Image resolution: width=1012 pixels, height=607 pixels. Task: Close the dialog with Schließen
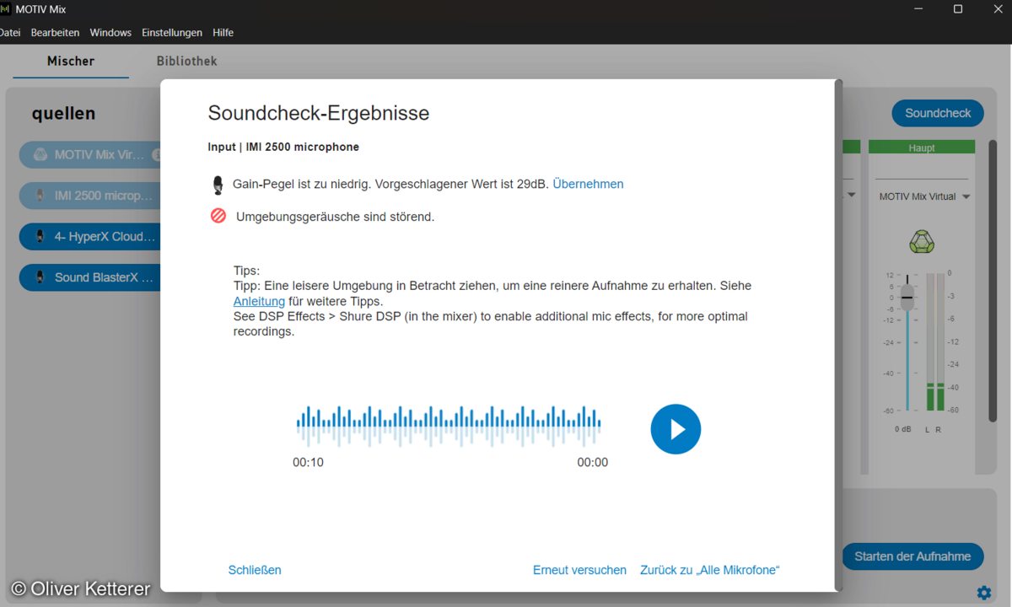click(x=255, y=570)
